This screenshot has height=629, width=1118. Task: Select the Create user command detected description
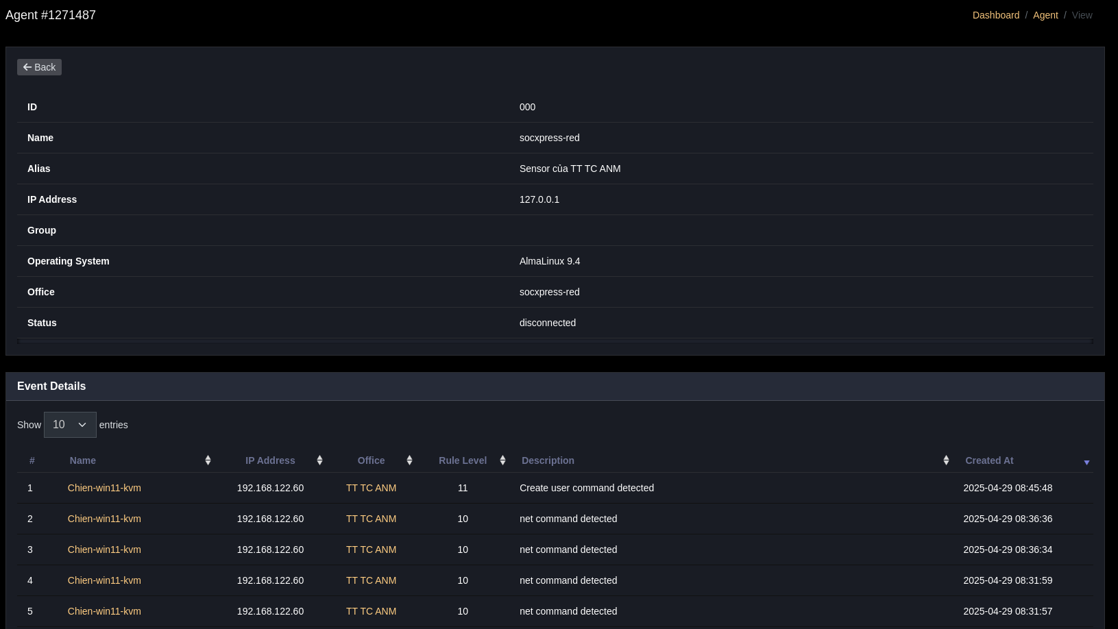587,488
